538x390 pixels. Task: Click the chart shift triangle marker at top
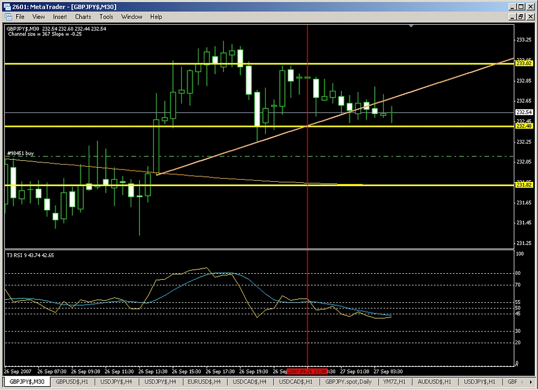pyautogui.click(x=412, y=25)
